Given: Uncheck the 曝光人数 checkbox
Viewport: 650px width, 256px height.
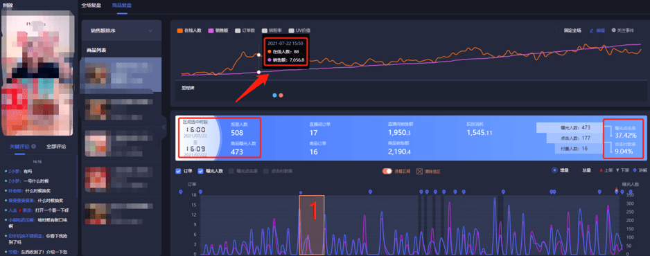Looking at the screenshot, I should [201, 171].
